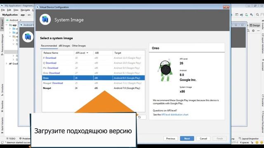
Task: Click the Previous button
Action: pyautogui.click(x=170, y=139)
